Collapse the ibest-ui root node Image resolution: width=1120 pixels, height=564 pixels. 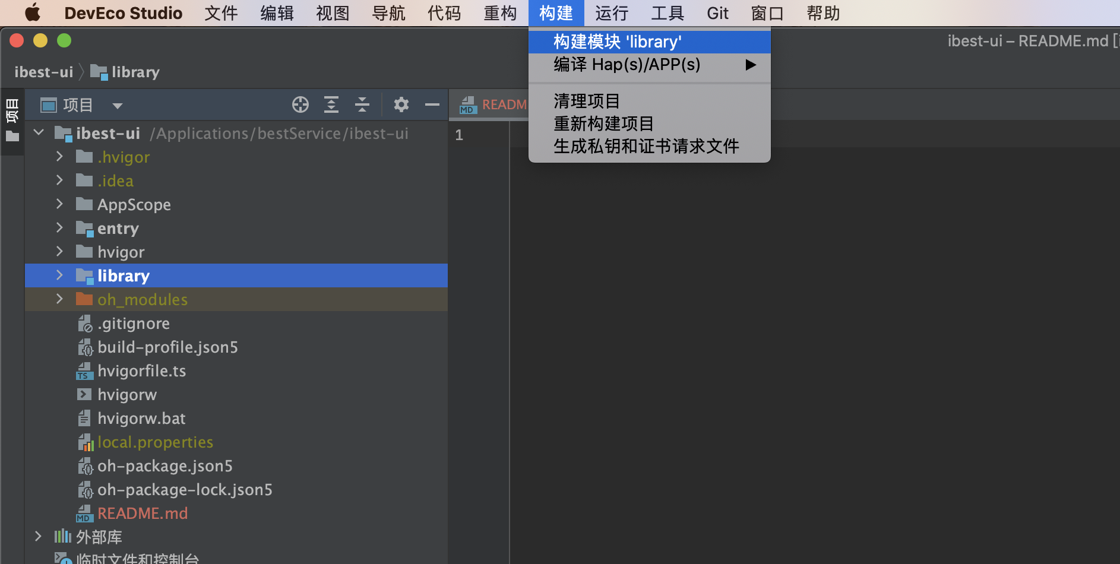click(x=39, y=132)
